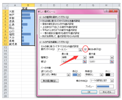Click the 負の値と軸 button

pos(50,81)
